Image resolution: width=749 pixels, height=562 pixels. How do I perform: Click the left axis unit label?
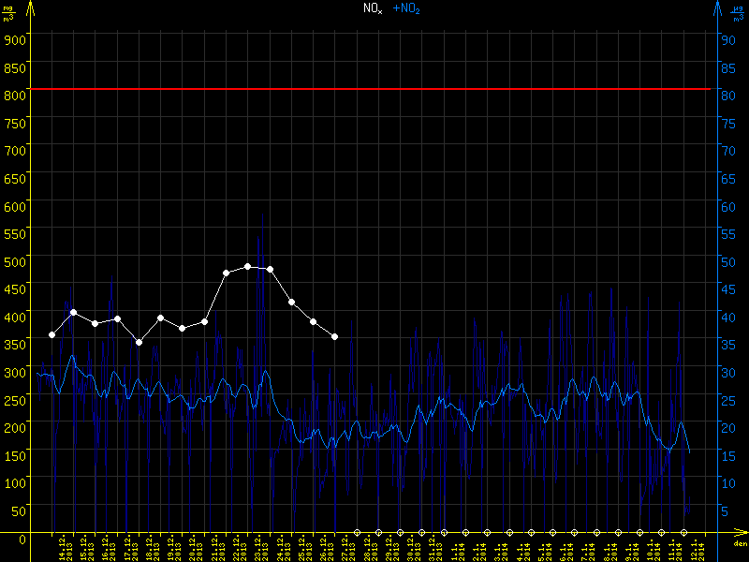tap(8, 12)
